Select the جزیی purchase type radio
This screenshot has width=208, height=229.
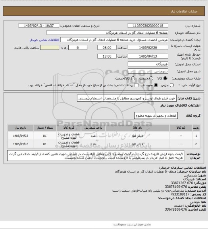click(x=172, y=85)
